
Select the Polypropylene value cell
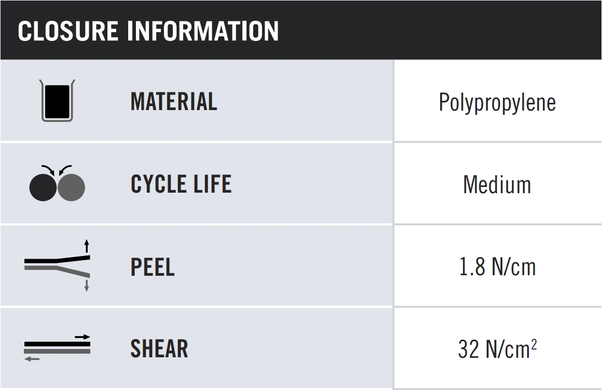497,102
